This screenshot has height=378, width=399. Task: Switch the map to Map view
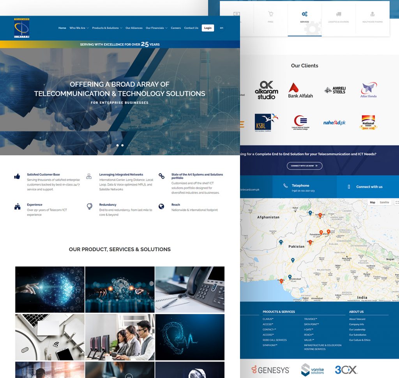click(372, 202)
